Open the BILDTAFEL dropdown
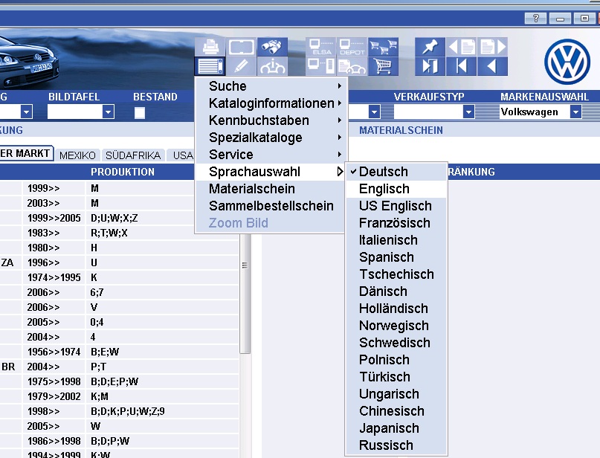600x458 pixels. [x=108, y=112]
